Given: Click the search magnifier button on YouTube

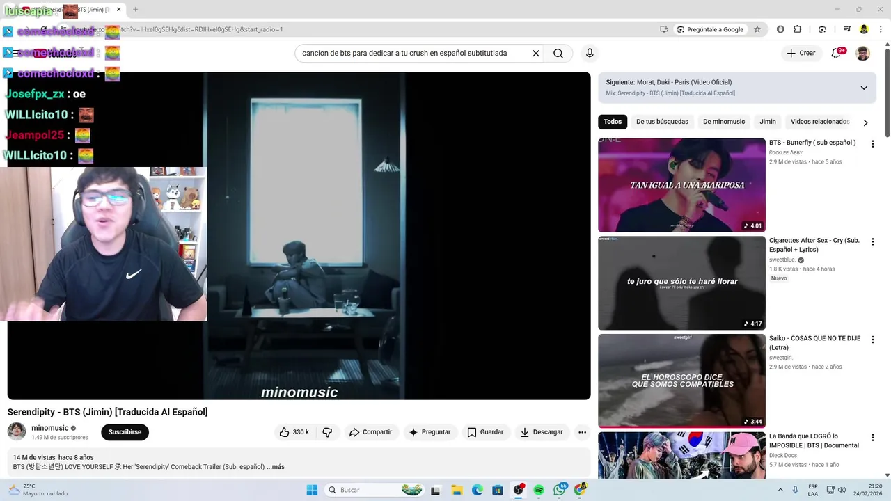Looking at the screenshot, I should (x=558, y=53).
